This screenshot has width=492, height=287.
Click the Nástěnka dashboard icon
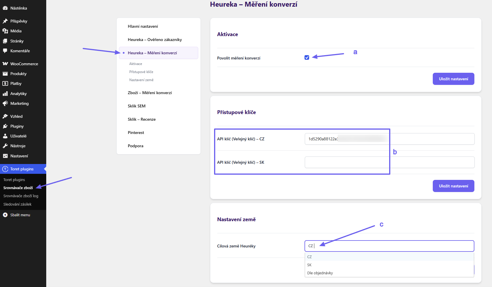pos(5,8)
